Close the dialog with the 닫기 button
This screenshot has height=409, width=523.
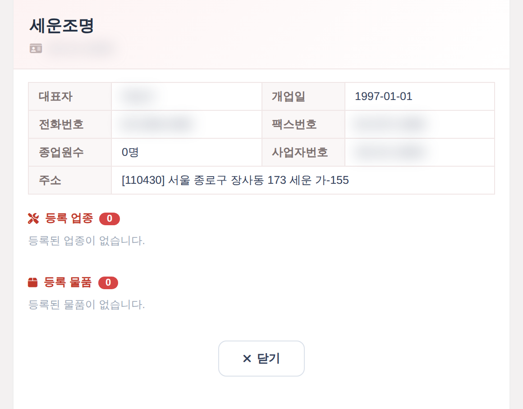pyautogui.click(x=261, y=359)
